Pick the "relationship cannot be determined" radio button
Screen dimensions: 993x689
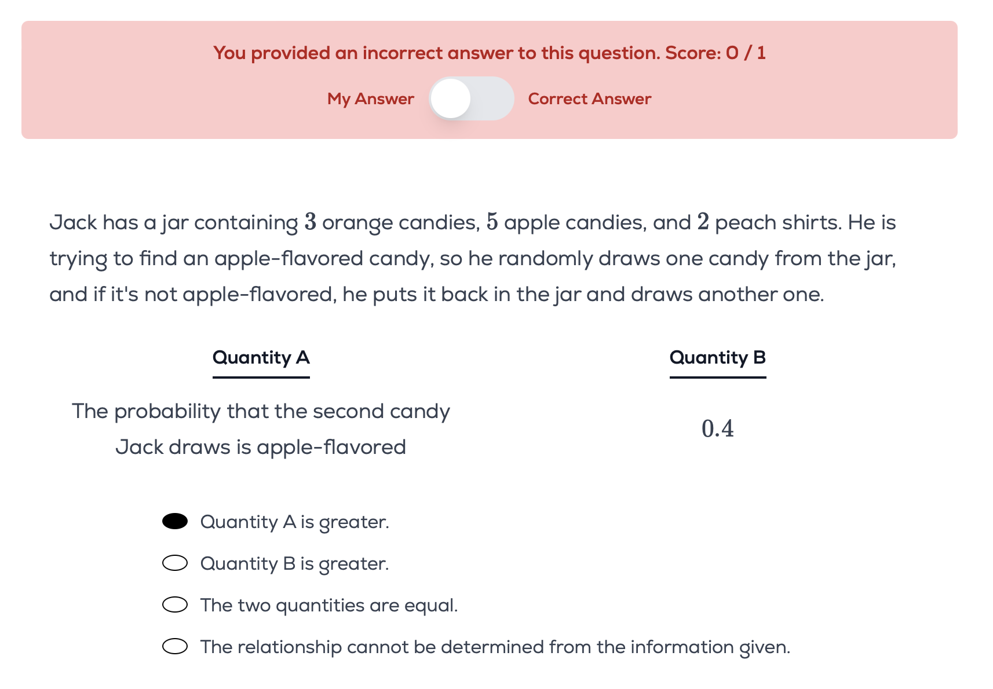point(175,647)
